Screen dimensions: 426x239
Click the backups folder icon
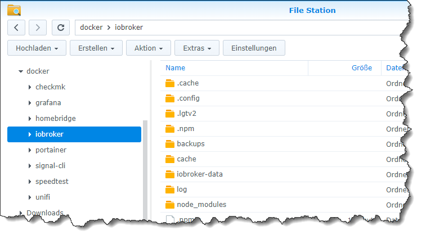[x=170, y=144]
